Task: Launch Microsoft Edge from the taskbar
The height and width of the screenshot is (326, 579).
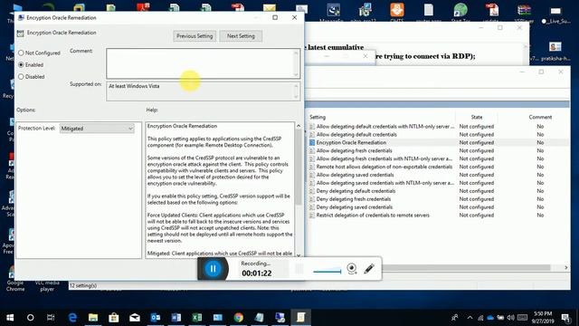Action: [72, 318]
